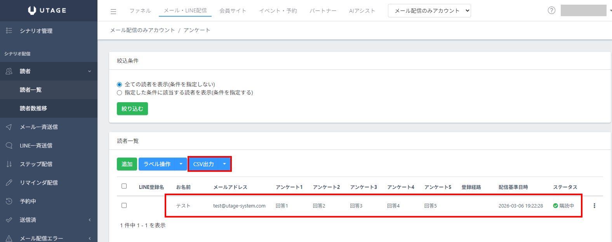Open the three-dot row actions menu
612x242 pixels.
594,206
